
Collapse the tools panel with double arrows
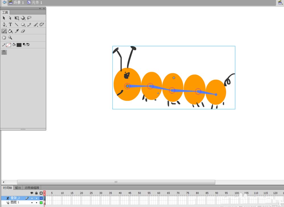(40, 9)
